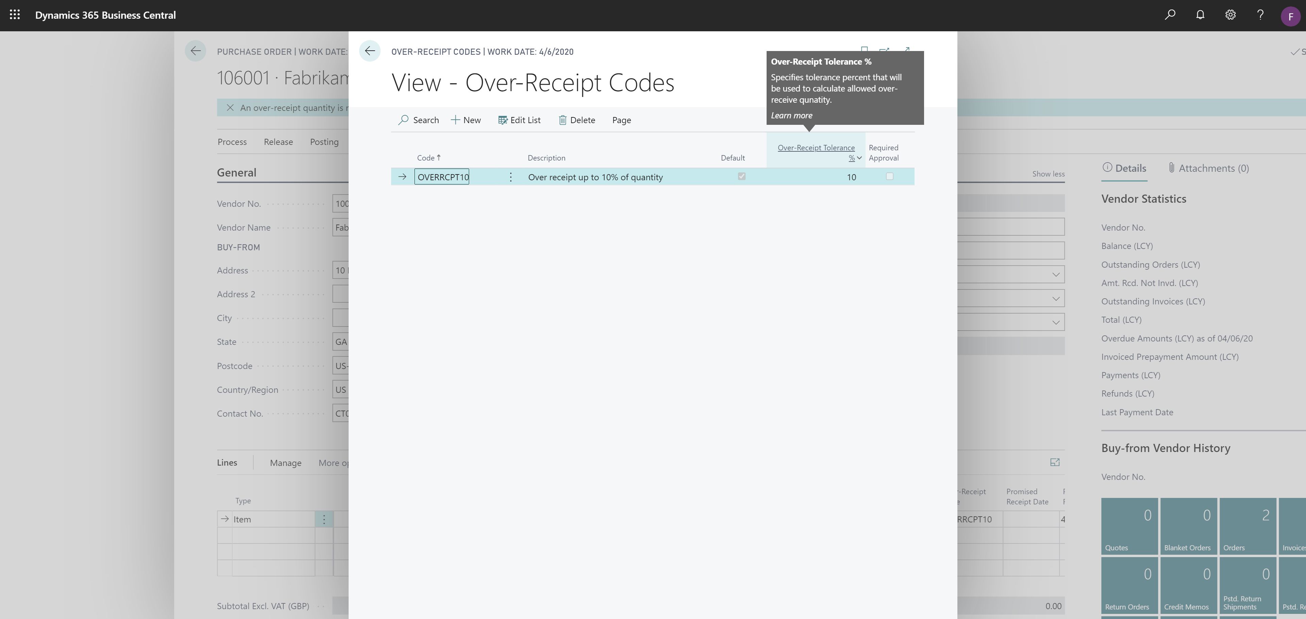Click the Search icon in over-receipt dialog

402,119
